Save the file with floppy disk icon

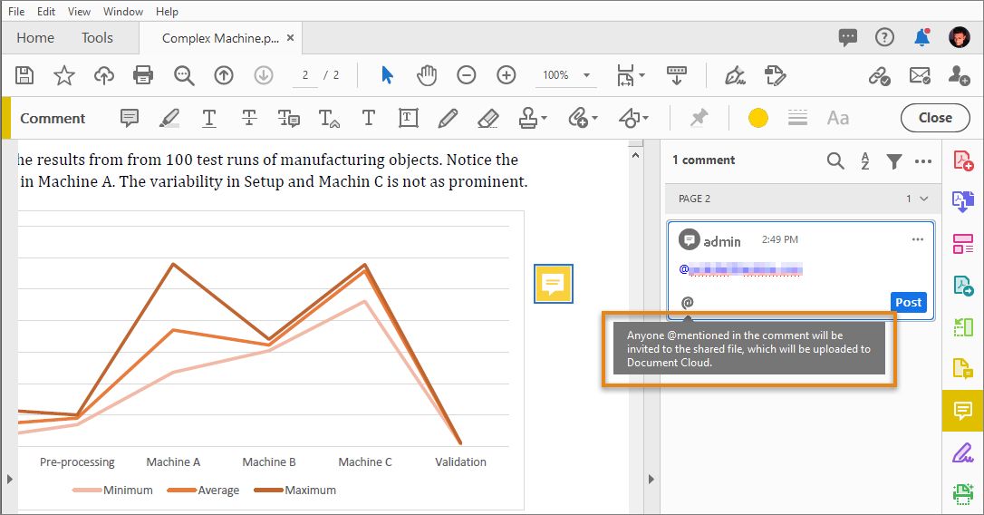24,75
